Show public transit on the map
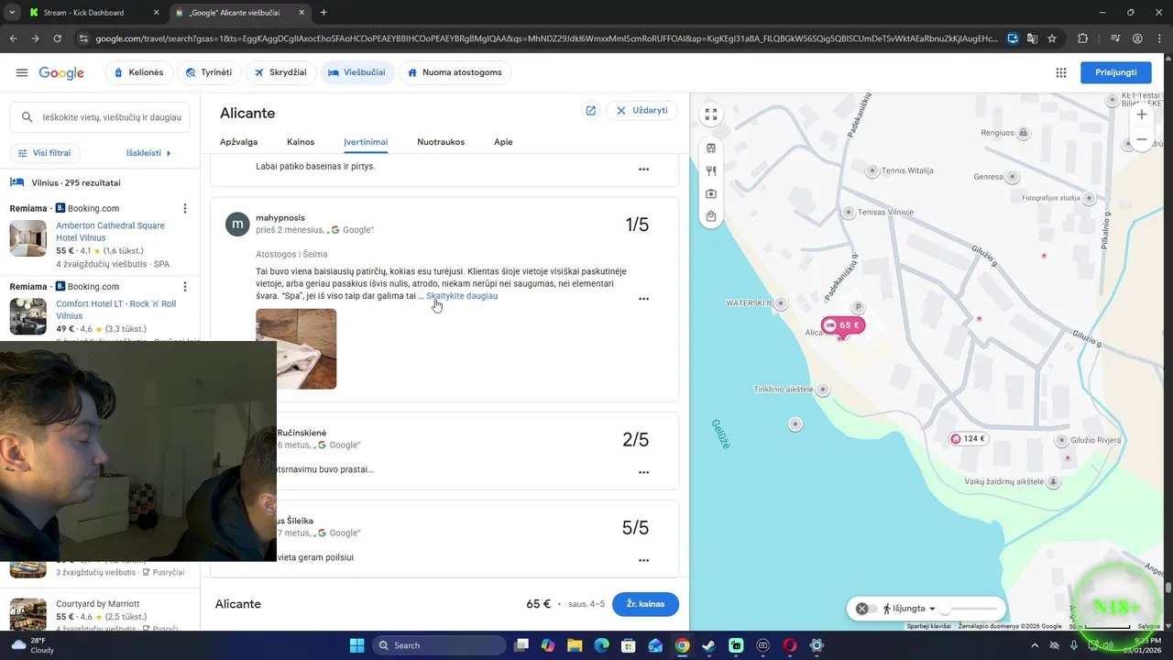Image resolution: width=1173 pixels, height=660 pixels. [711, 148]
